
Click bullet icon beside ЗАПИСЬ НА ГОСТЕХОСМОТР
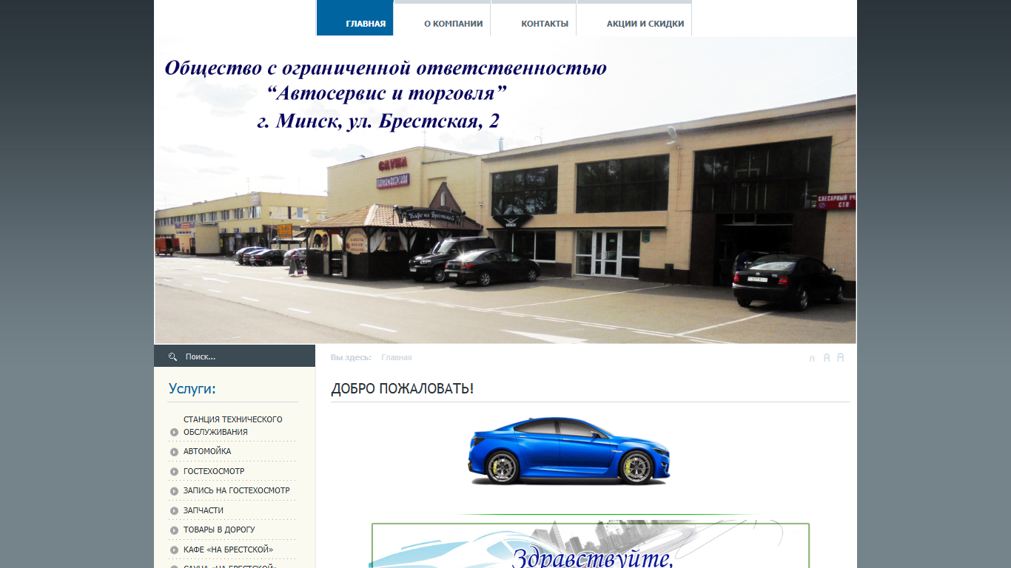tap(174, 491)
